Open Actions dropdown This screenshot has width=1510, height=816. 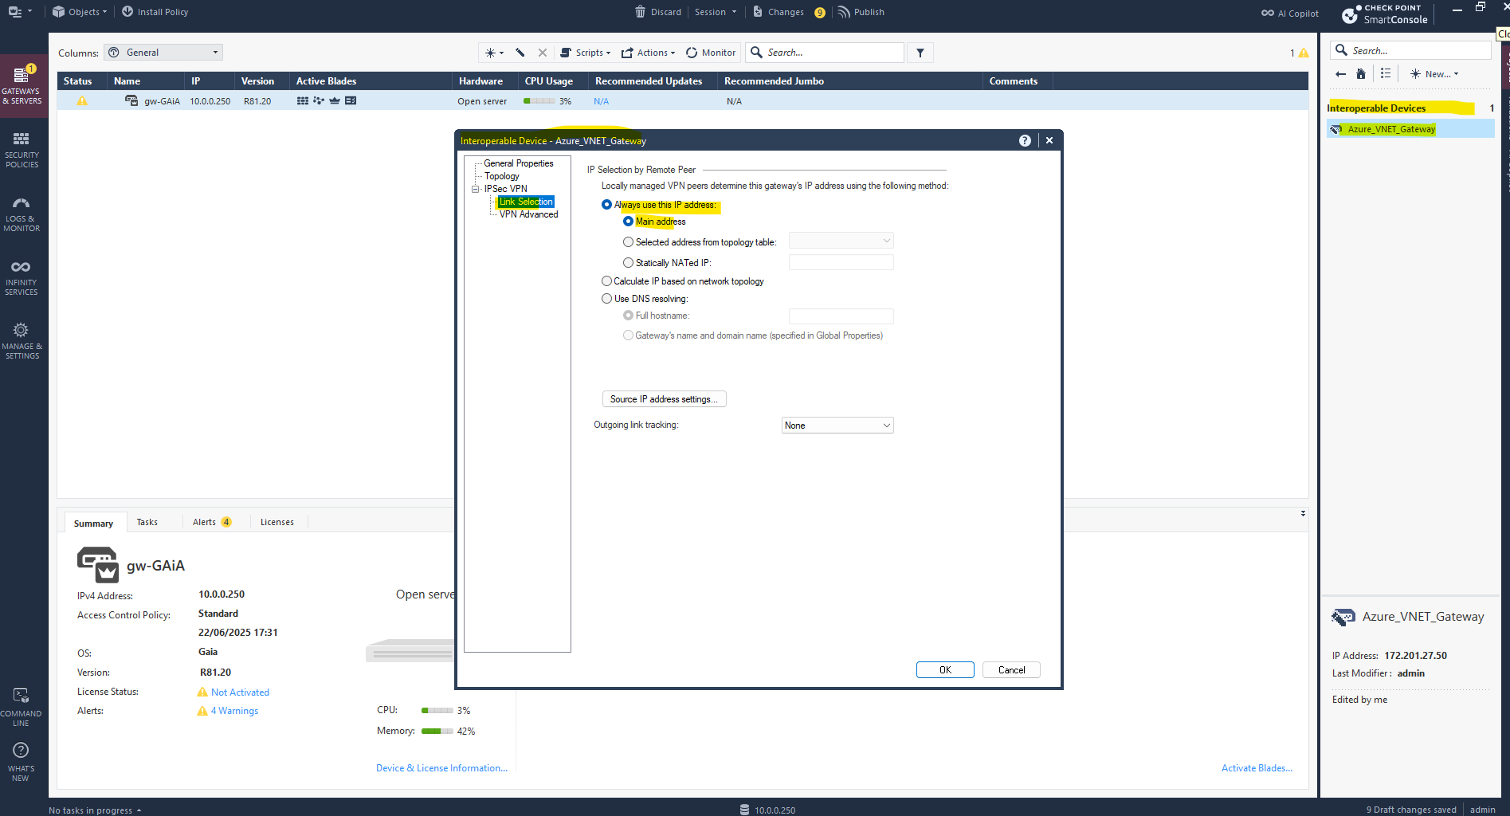[x=648, y=53]
